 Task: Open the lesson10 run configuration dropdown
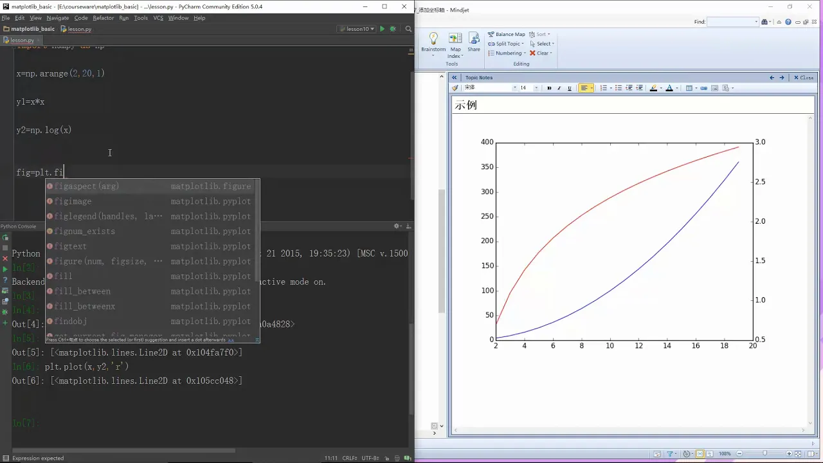coord(356,29)
